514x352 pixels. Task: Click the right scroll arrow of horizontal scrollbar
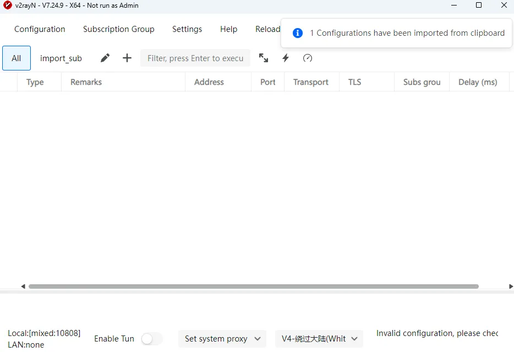(x=511, y=286)
